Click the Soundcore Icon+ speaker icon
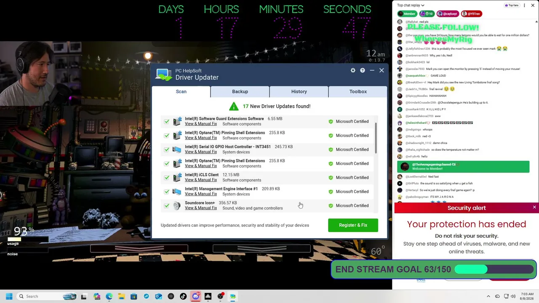539x303 pixels. [x=177, y=206]
